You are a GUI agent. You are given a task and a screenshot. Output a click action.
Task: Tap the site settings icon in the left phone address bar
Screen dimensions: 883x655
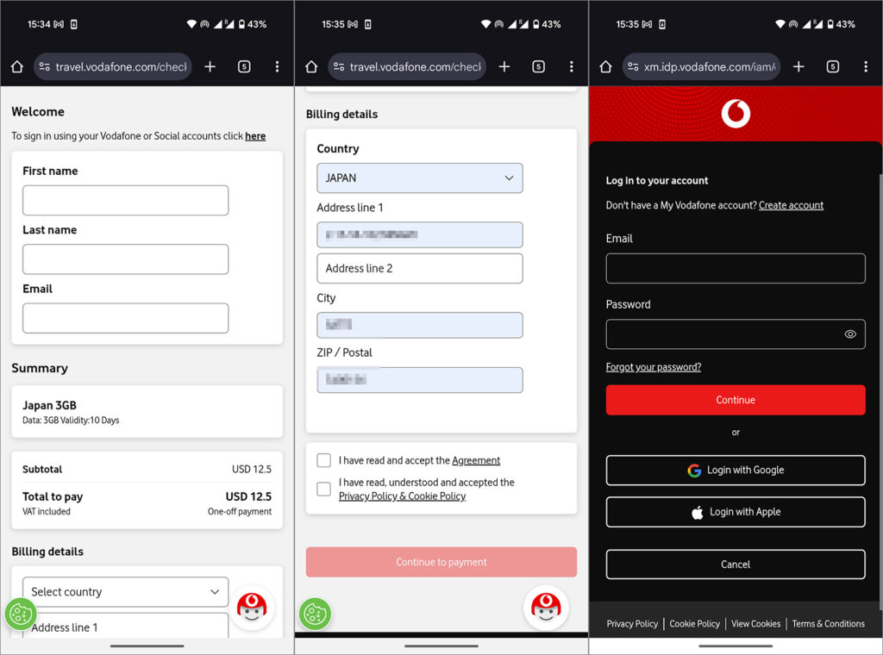45,67
